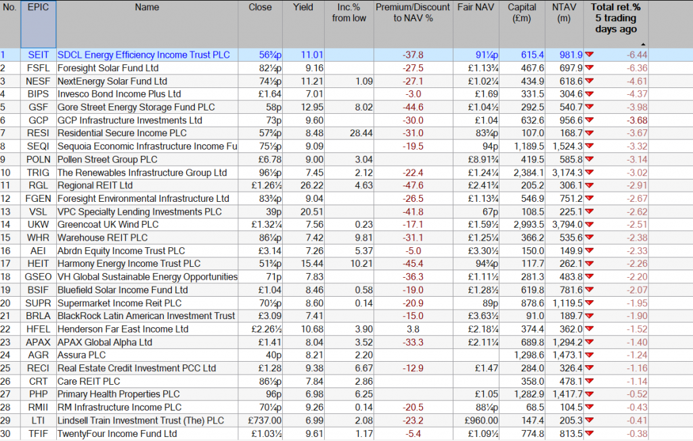Click the red down arrow in BIPS row
The image size is (693, 441).
point(589,93)
